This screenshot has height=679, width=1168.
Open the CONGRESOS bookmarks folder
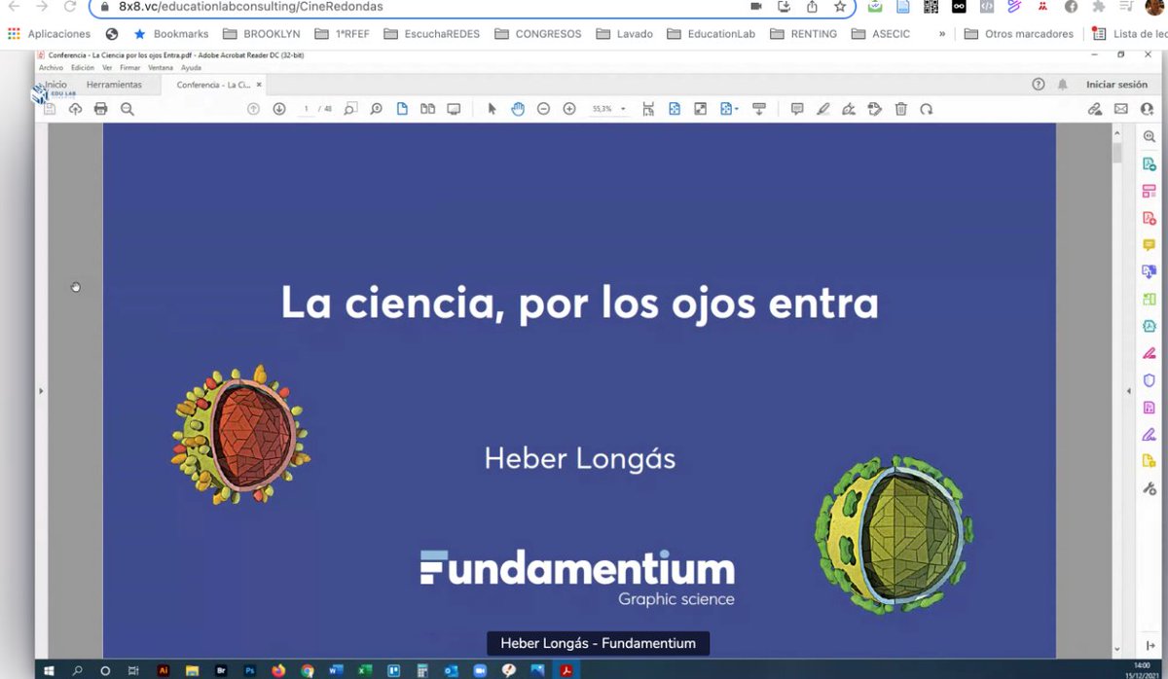click(538, 33)
